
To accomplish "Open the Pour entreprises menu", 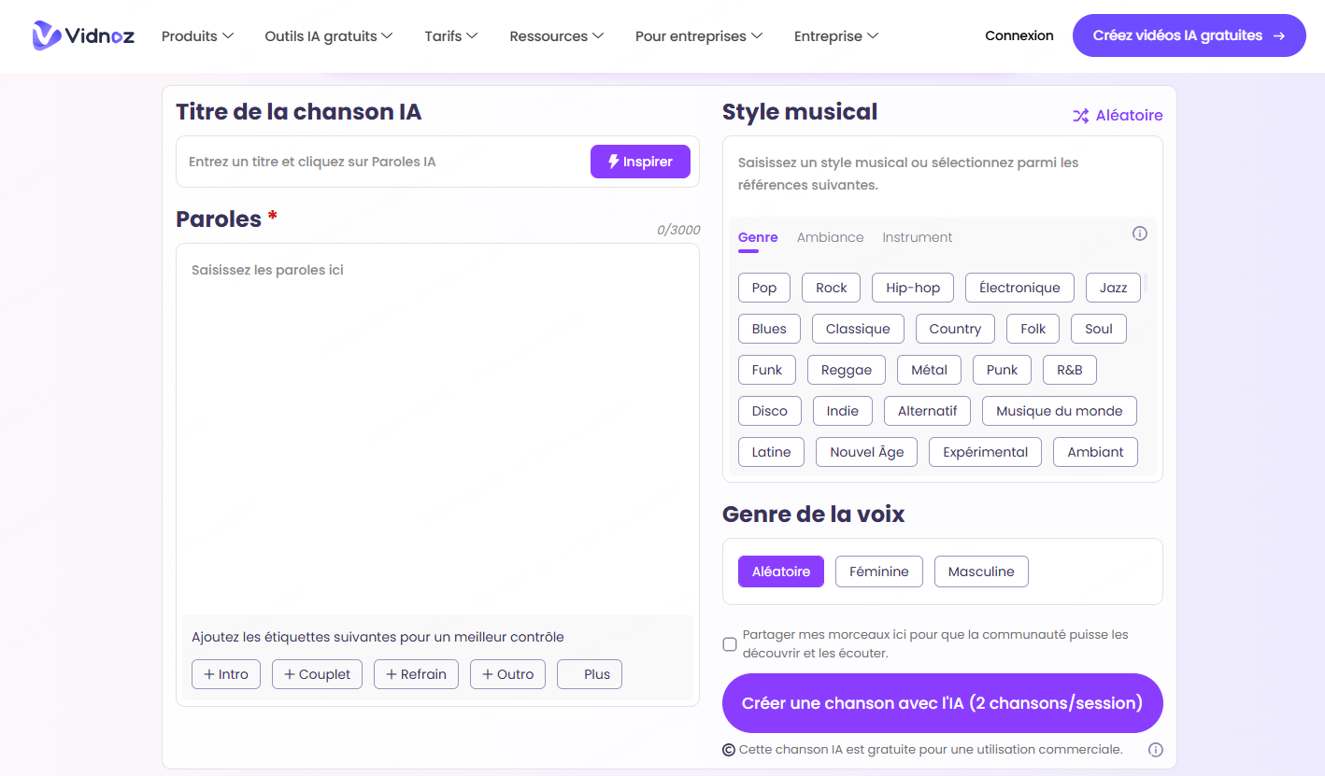I will (x=698, y=36).
